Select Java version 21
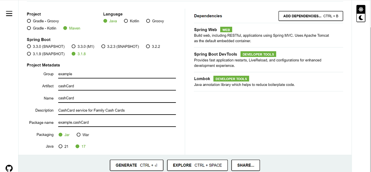Viewport: 371px width, 172px height. click(63, 146)
